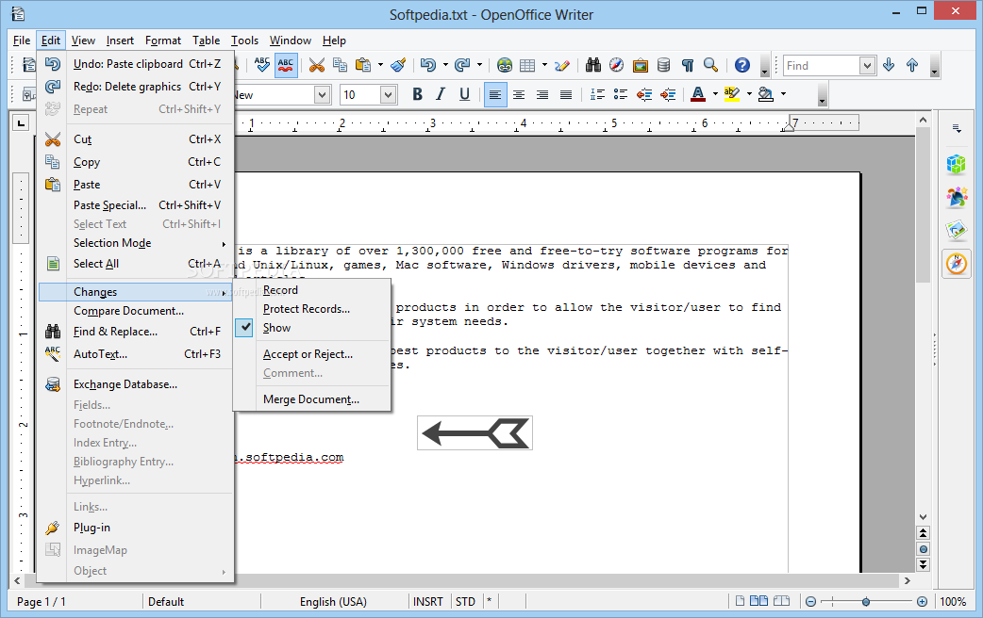The width and height of the screenshot is (983, 618).
Task: Open the Undo history dropdown arrow
Action: 445,65
